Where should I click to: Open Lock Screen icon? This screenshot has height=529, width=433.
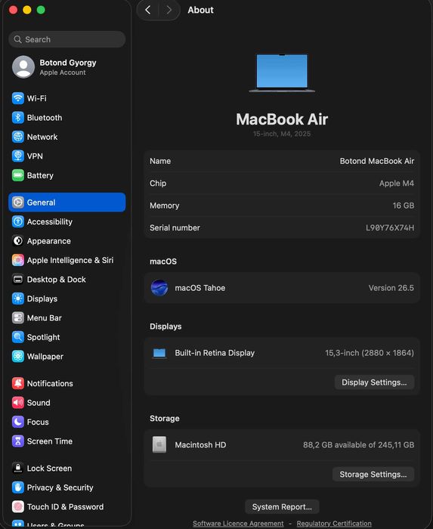(x=18, y=468)
